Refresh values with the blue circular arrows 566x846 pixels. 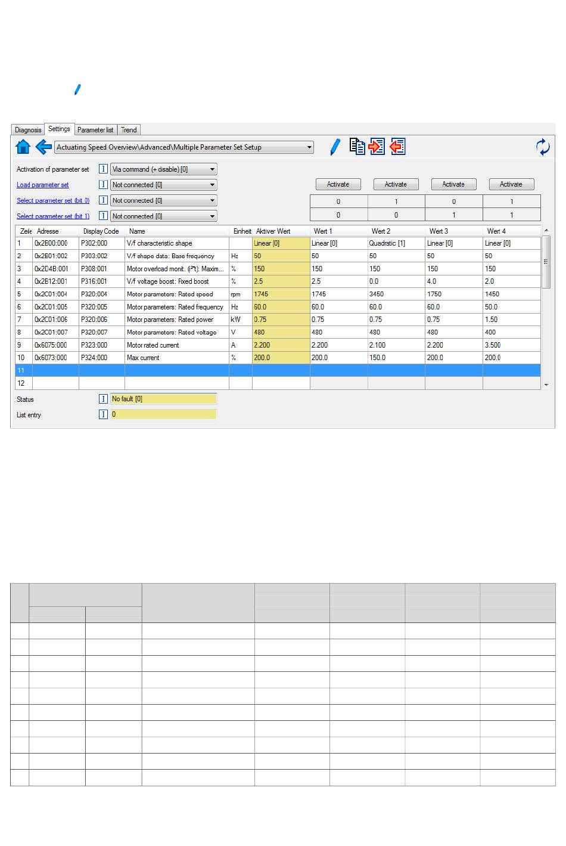tap(543, 147)
